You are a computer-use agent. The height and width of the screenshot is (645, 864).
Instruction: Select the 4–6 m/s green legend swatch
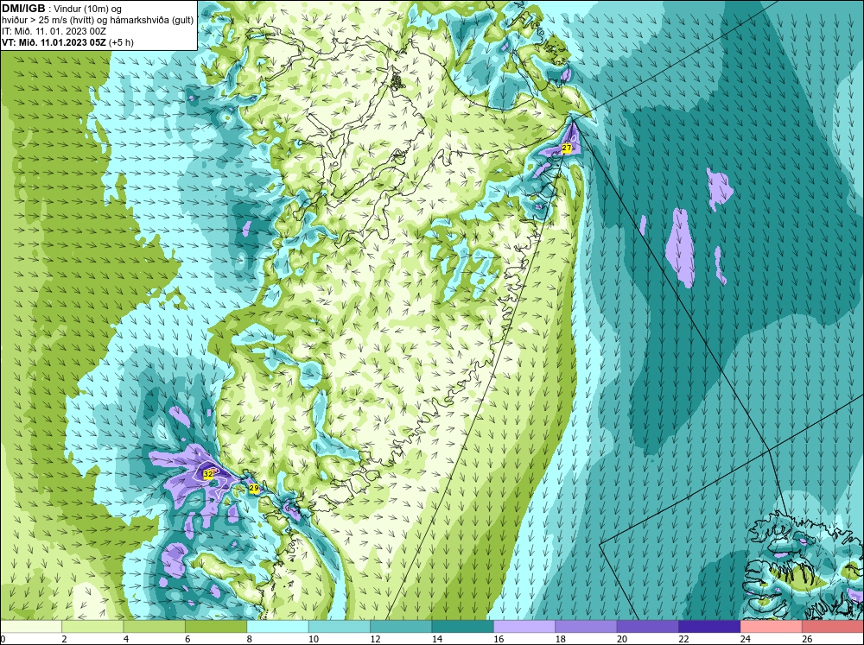pyautogui.click(x=155, y=627)
